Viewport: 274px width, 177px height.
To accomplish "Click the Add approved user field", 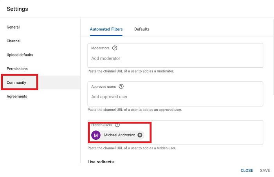I will pos(175,97).
